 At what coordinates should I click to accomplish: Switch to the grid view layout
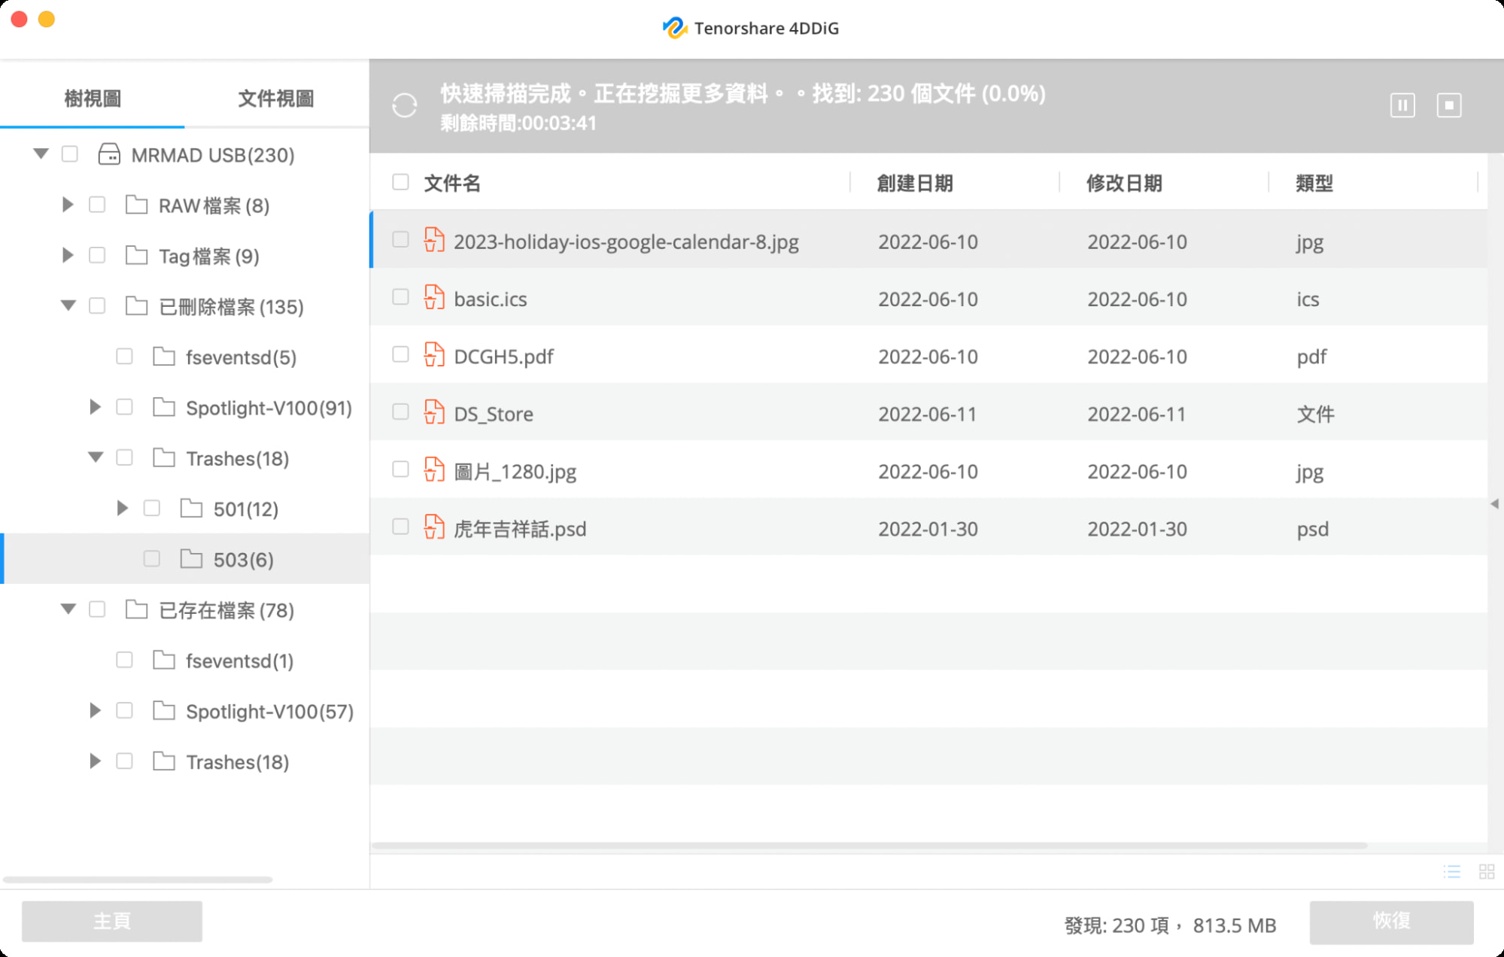(x=1486, y=871)
